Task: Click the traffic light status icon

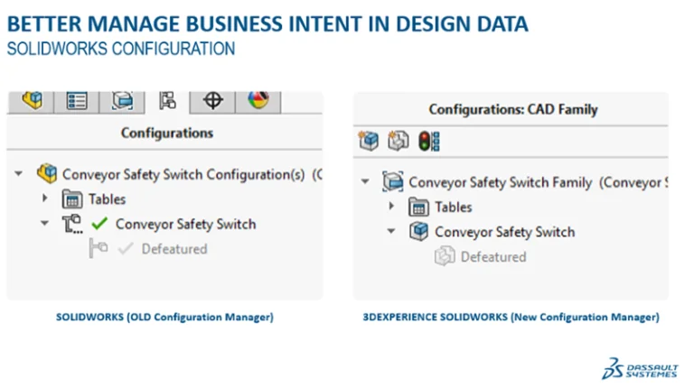Action: coord(428,141)
